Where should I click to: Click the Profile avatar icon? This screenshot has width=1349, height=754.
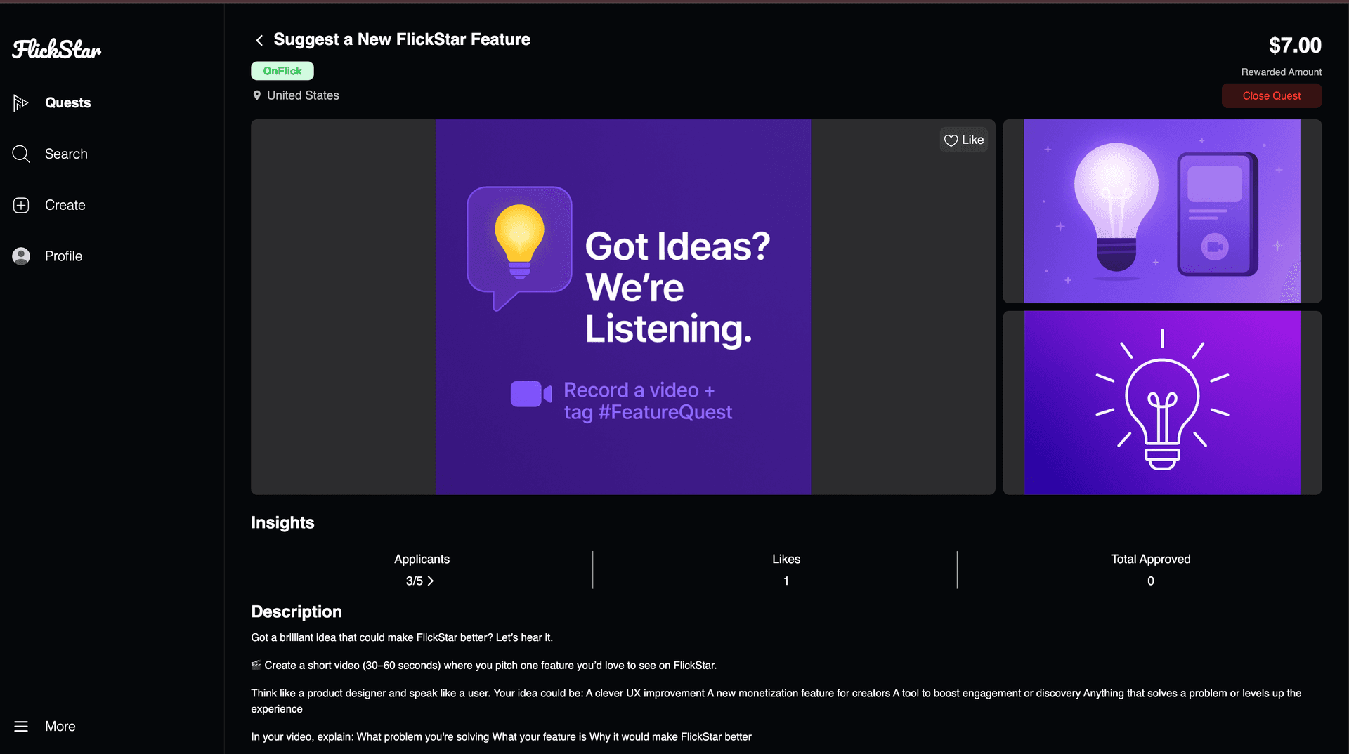coord(21,256)
